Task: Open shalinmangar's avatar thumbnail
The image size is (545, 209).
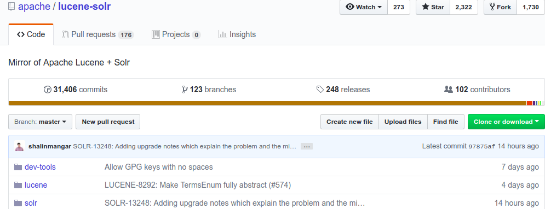Action: point(20,146)
